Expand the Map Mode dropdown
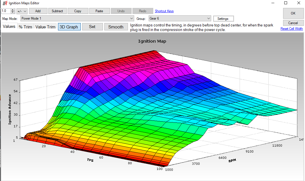Screen dimensions: 305x181 131,18
